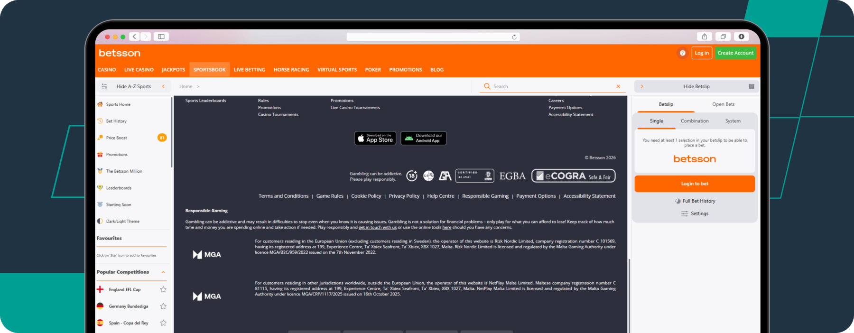This screenshot has width=854, height=333.
Task: Open Sports Leaderboards footer link
Action: (x=206, y=101)
